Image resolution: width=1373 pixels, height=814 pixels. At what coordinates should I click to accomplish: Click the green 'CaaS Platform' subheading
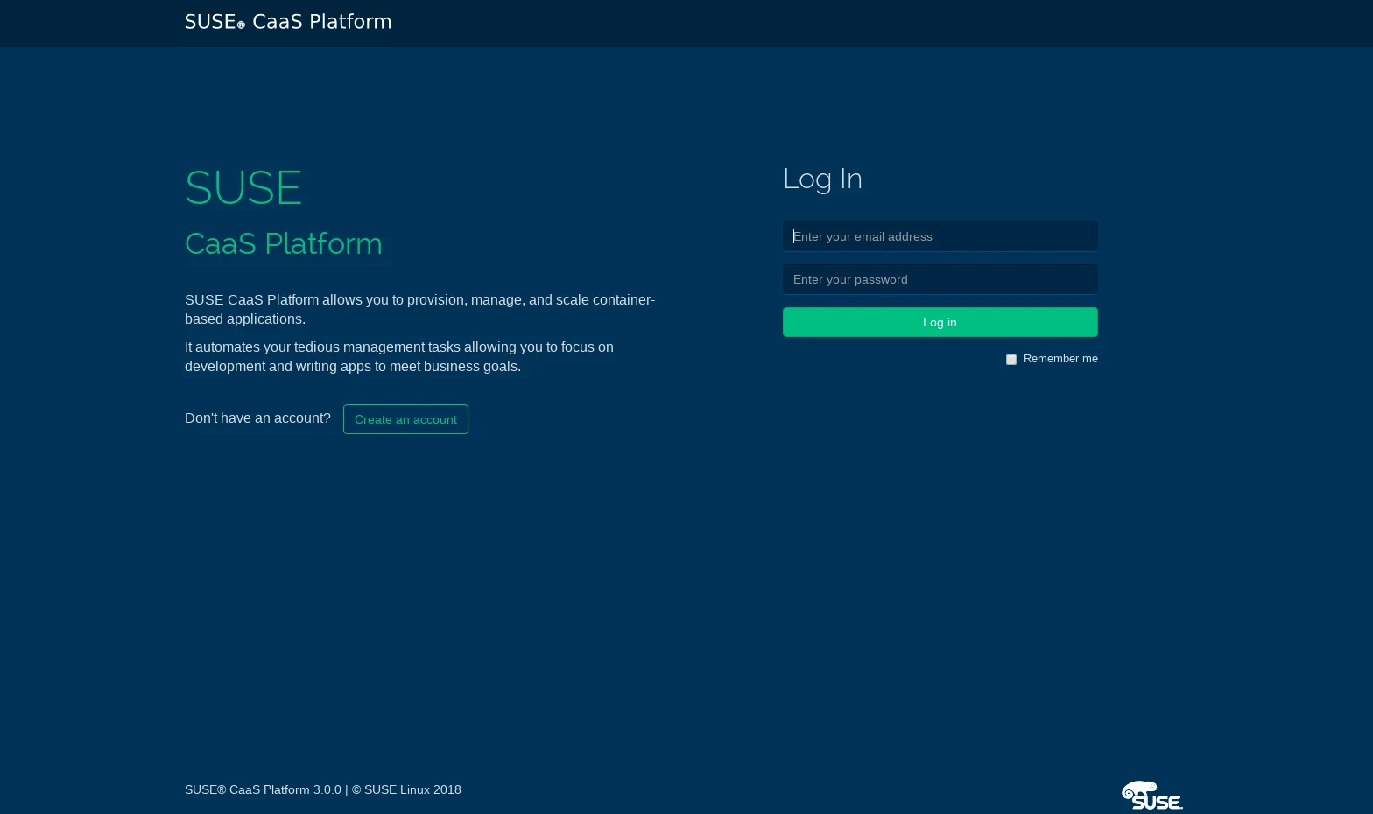283,243
